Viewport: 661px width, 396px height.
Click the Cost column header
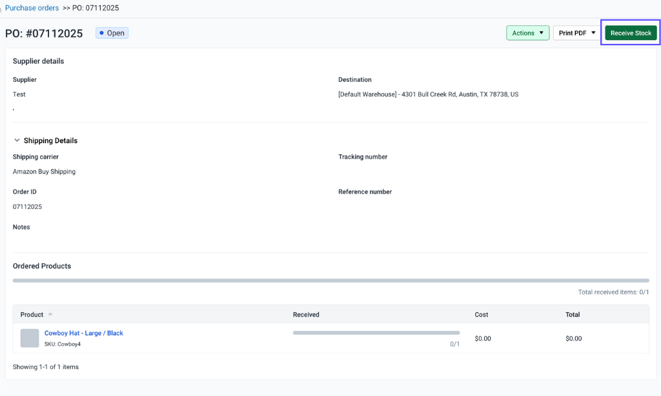pyautogui.click(x=482, y=315)
